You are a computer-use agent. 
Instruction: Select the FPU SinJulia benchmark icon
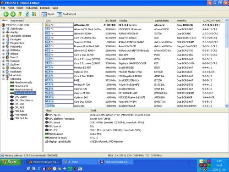(x=12, y=118)
